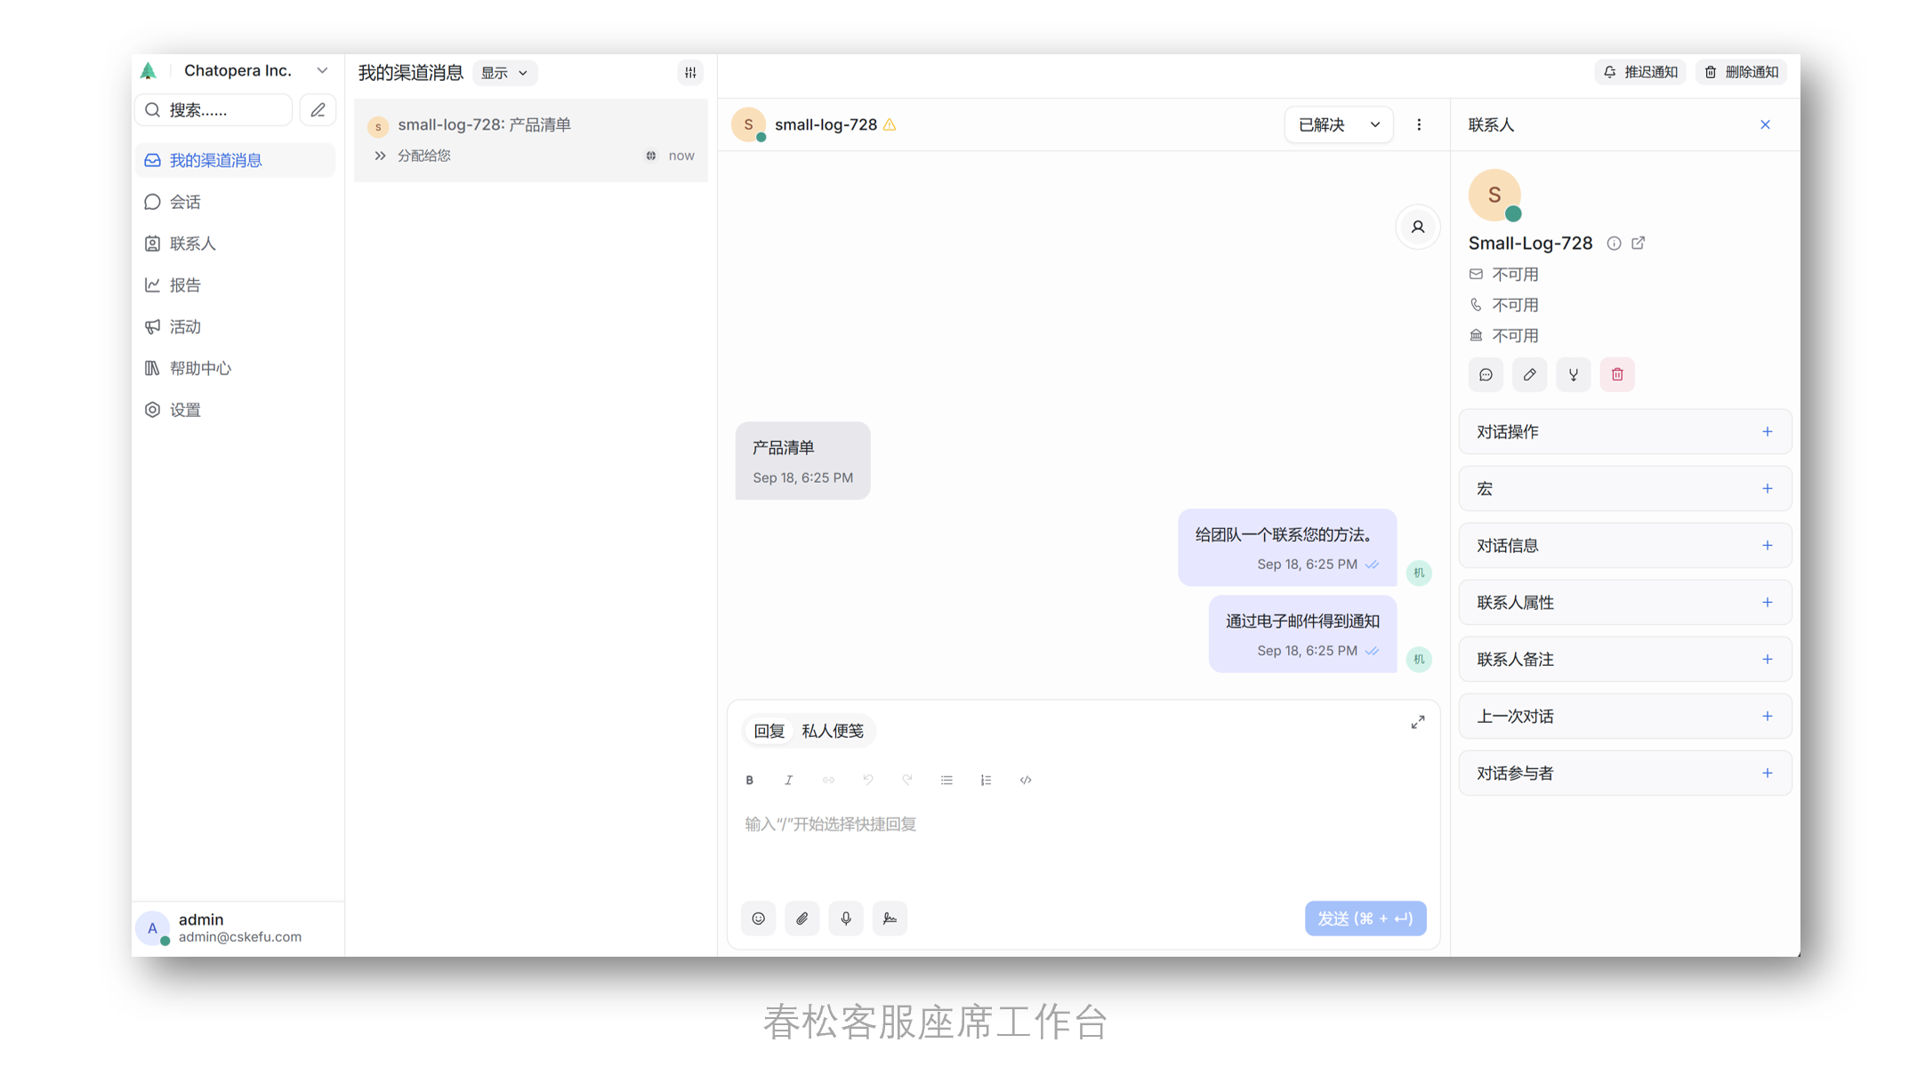Click the merge contact icon
The height and width of the screenshot is (1083, 1917).
coord(1573,374)
